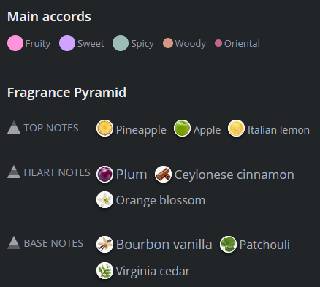
Task: Click the Orange blossom flower icon
Action: coord(104,200)
